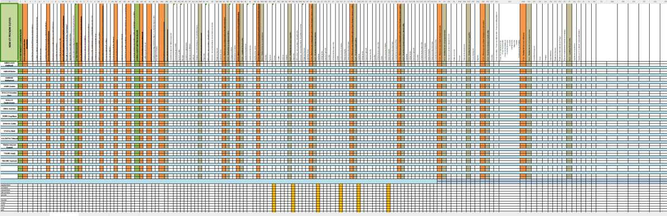The height and width of the screenshot is (216, 667).
Task: Select the DRIEL Damien name cell
Action: pyautogui.click(x=9, y=109)
